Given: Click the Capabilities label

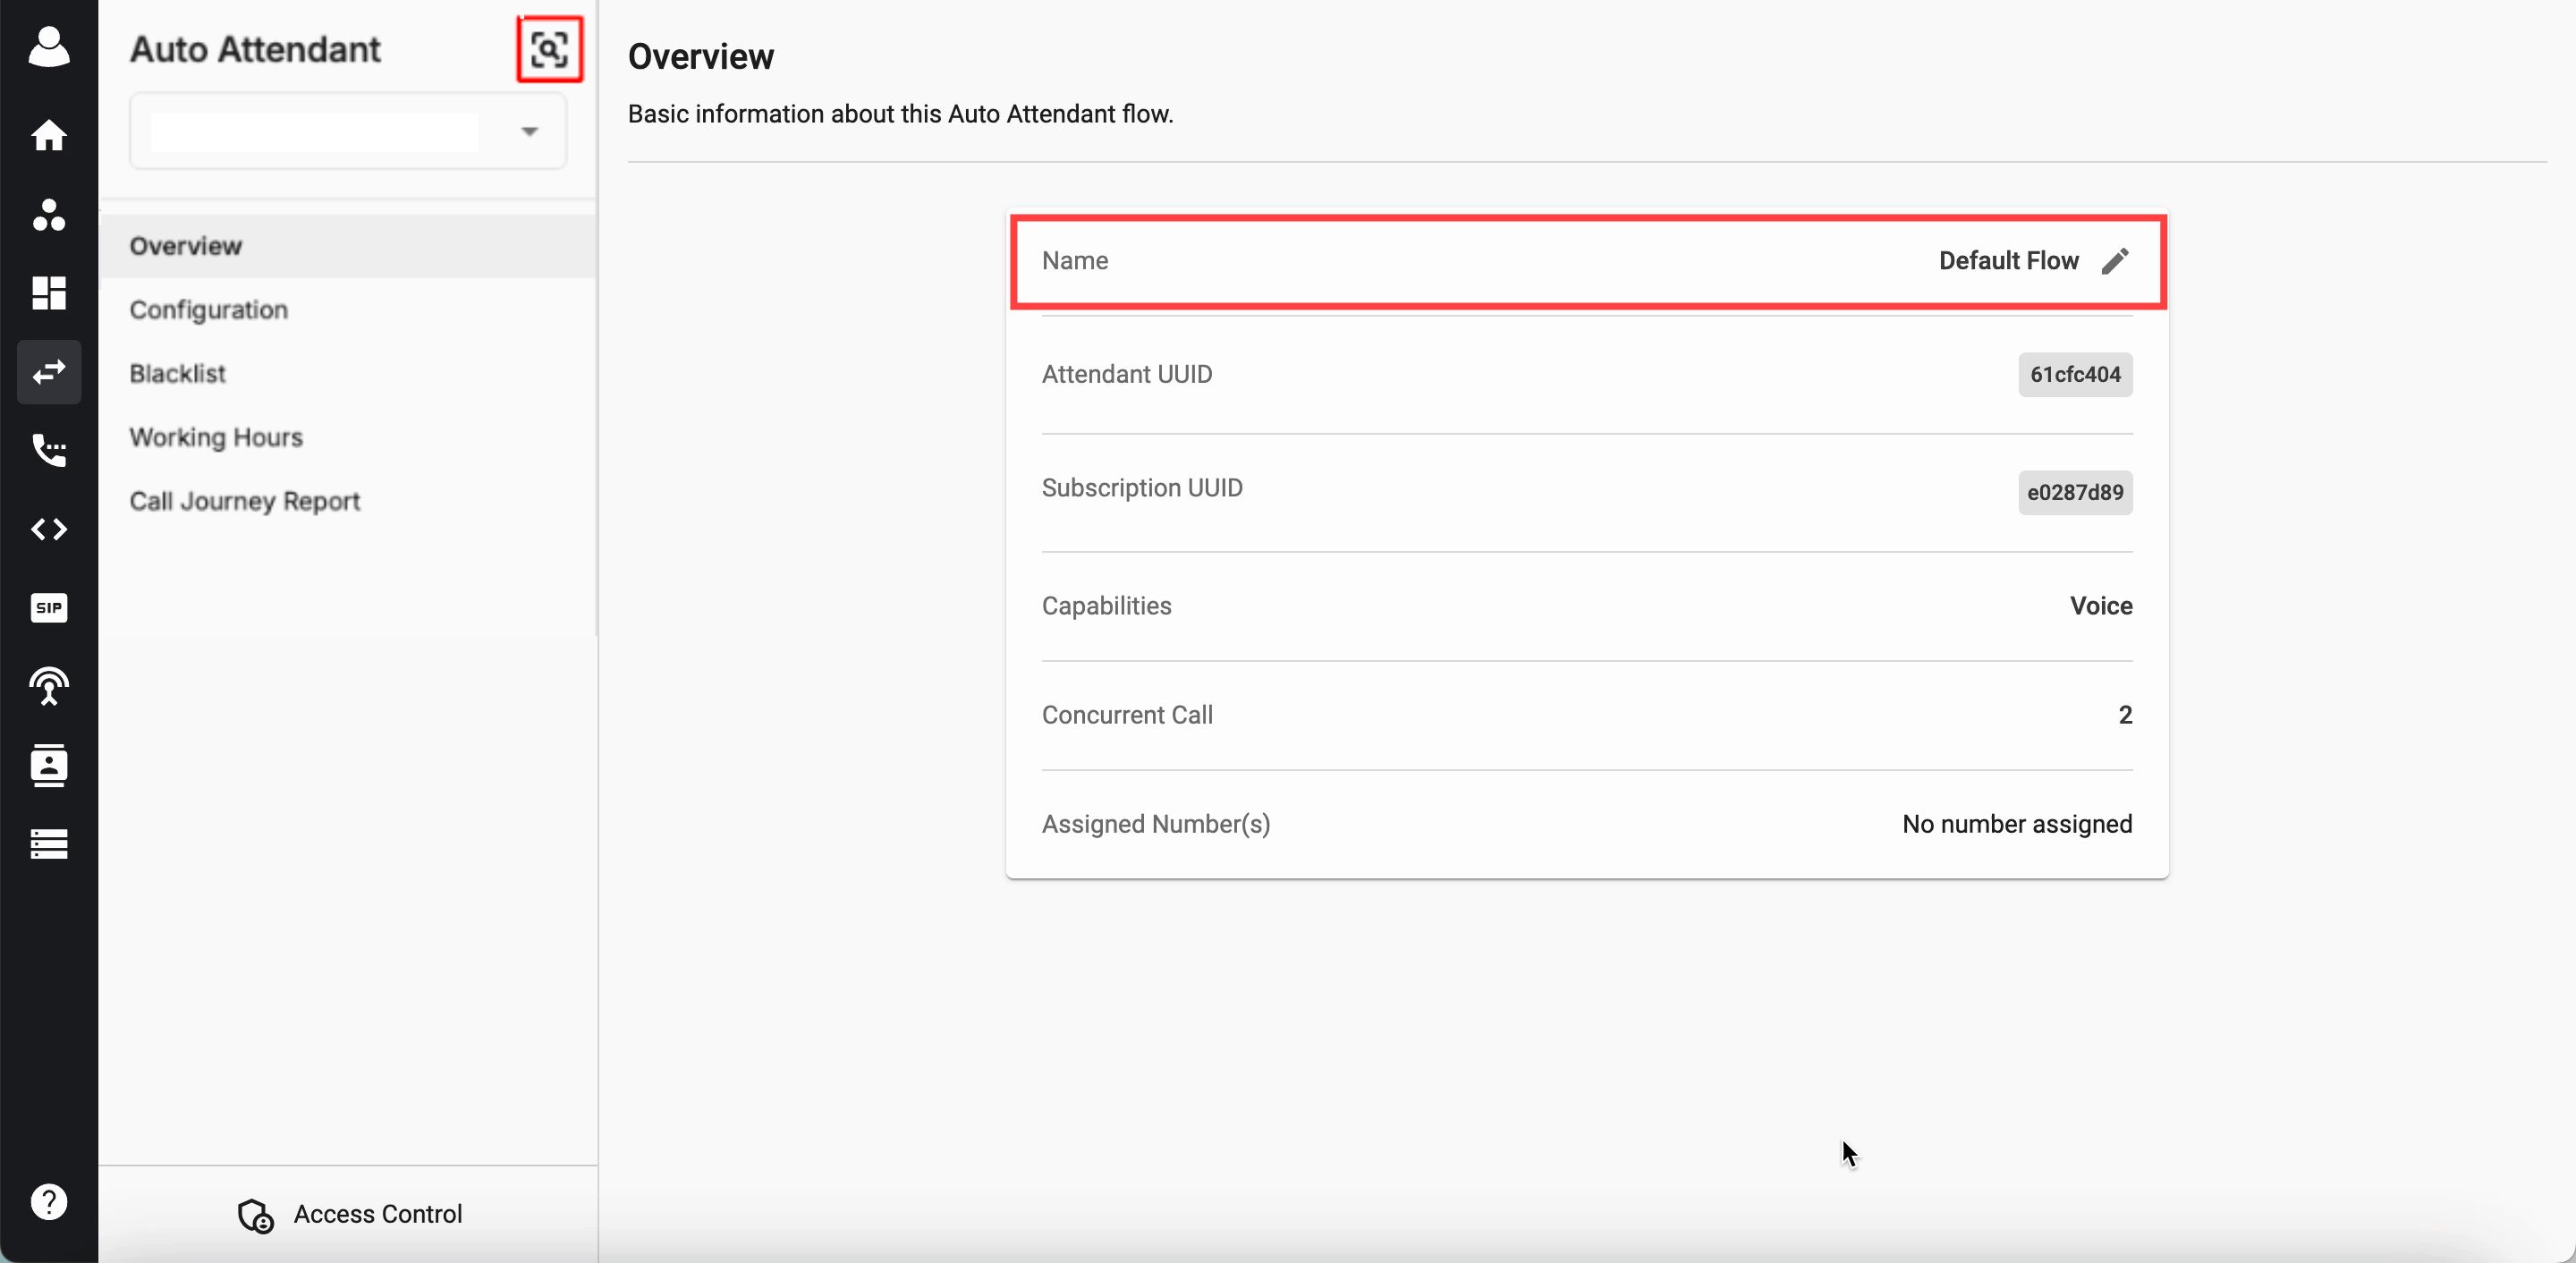Looking at the screenshot, I should coord(1106,606).
